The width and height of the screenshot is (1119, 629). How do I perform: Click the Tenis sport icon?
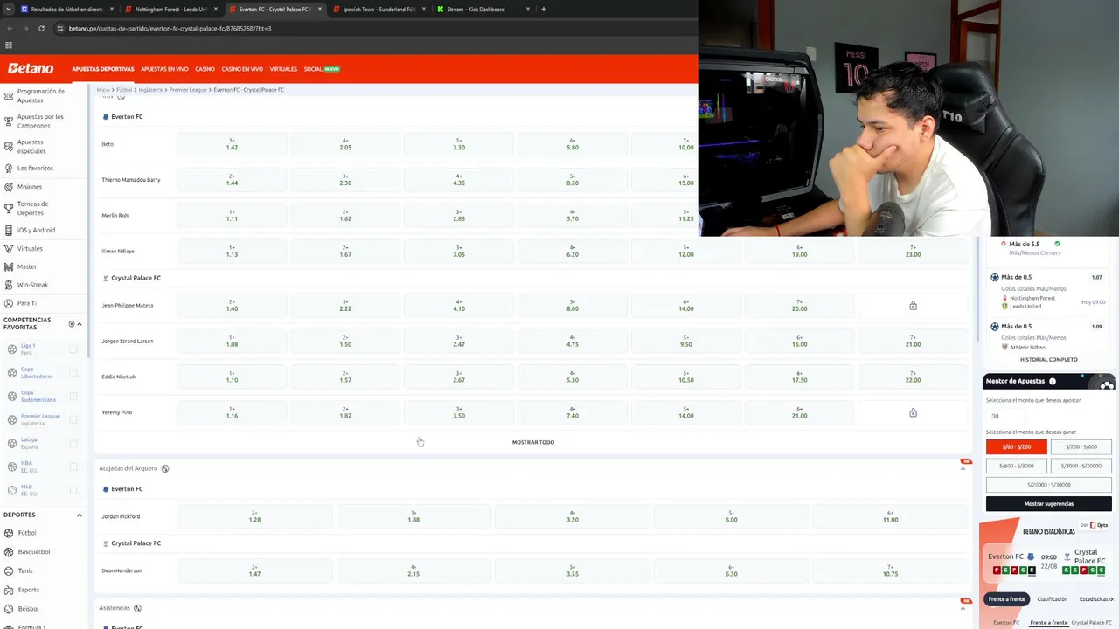click(9, 570)
